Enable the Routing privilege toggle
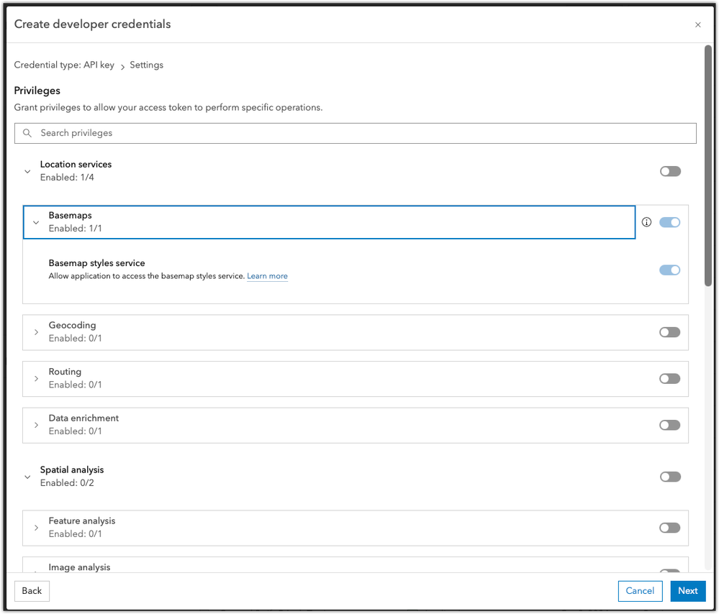Screen dimensions: 719x614 click(669, 379)
